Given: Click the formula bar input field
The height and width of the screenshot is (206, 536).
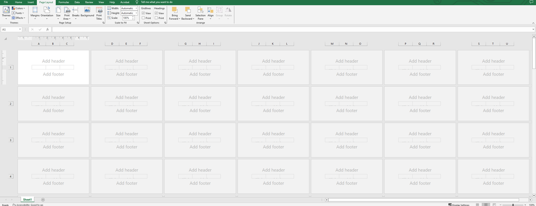Looking at the screenshot, I should click(x=292, y=29).
